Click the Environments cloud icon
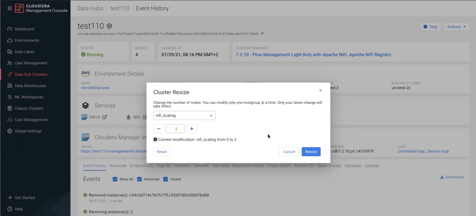 [x=10, y=41]
